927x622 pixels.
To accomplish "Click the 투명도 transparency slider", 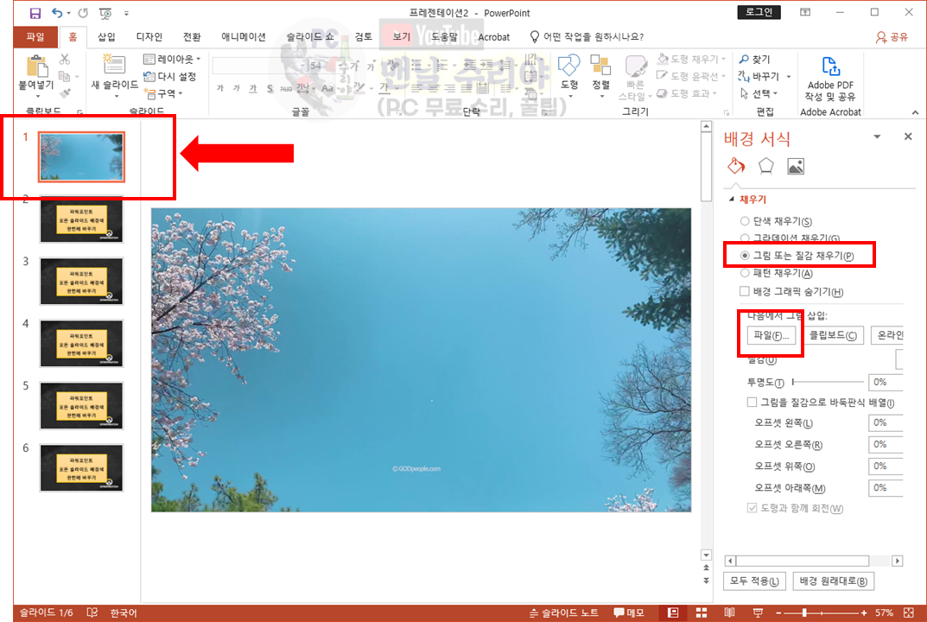I will (x=828, y=382).
